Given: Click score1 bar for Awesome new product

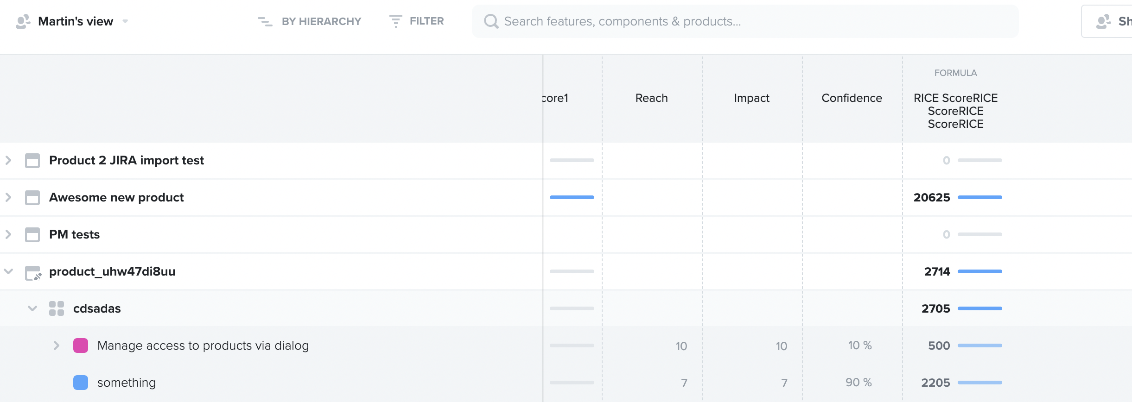Looking at the screenshot, I should pyautogui.click(x=572, y=197).
